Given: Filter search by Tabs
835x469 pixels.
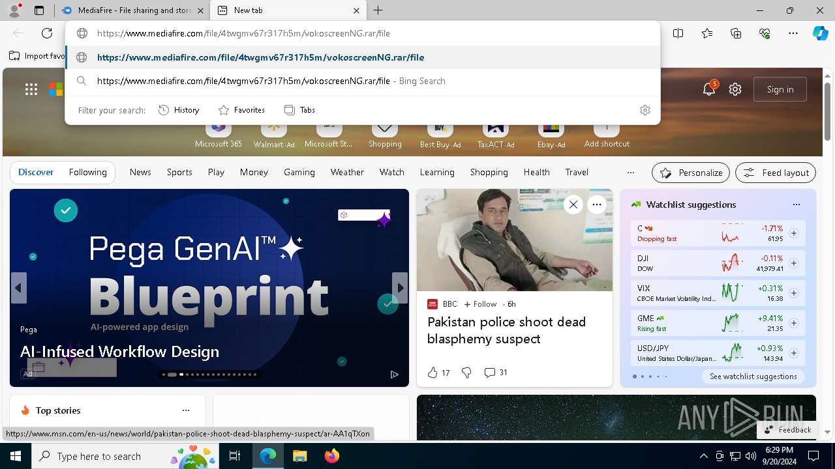Looking at the screenshot, I should coord(299,110).
